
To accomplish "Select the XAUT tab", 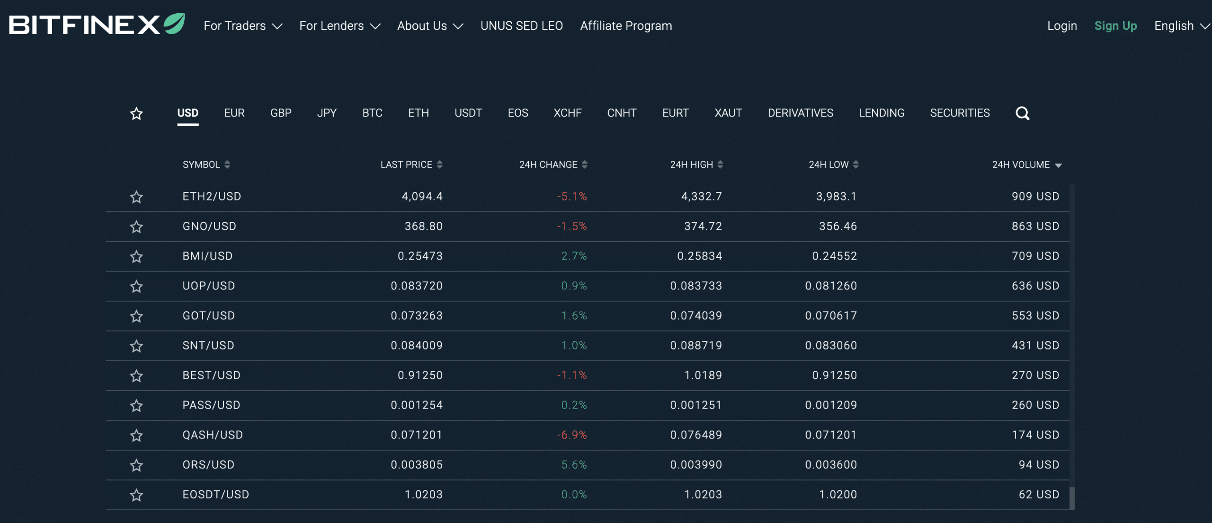I will point(728,113).
